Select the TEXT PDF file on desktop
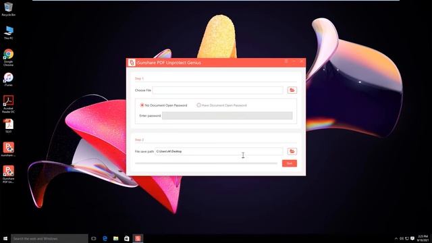The width and height of the screenshot is (432, 243). pyautogui.click(x=9, y=126)
